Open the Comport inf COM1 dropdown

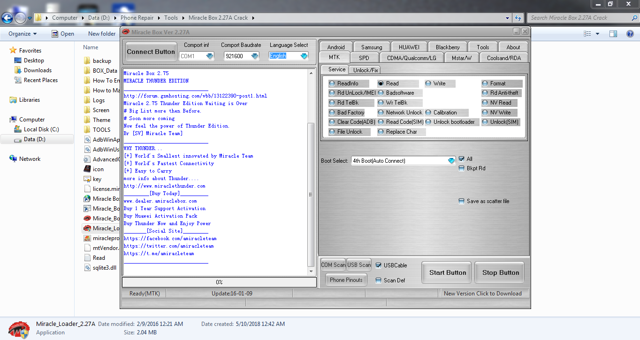click(x=210, y=56)
